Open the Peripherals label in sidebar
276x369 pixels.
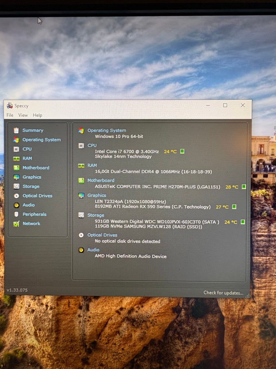coord(34,214)
